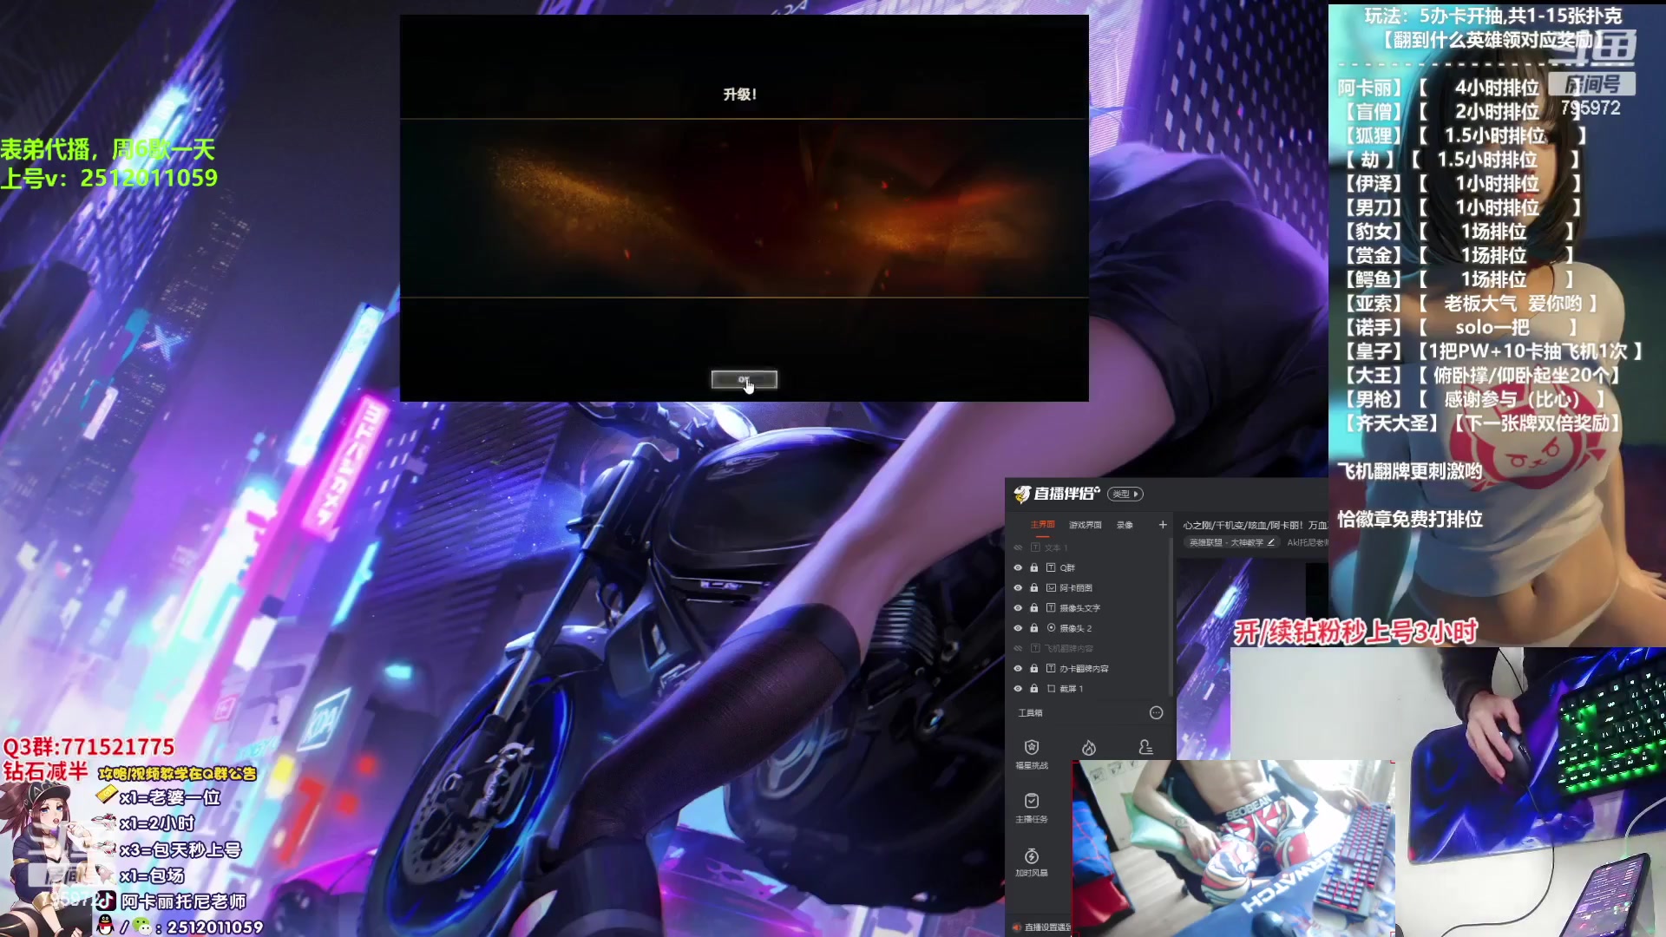The height and width of the screenshot is (937, 1666).
Task: Click the user list icon in toolbox
Action: point(1145,748)
